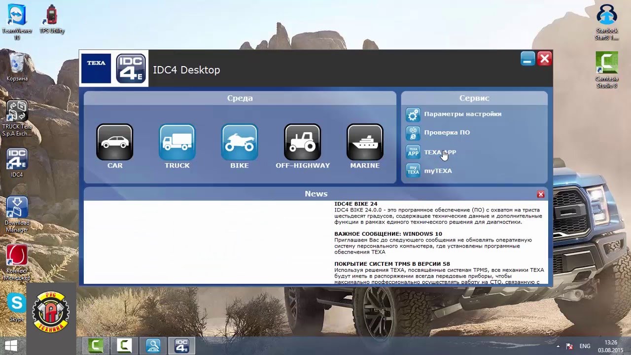This screenshot has height=355, width=631.
Task: Select ВАЖНОЕ СООБЩЕНИЕ: WINDOWS 10 headline
Action: [x=388, y=234]
